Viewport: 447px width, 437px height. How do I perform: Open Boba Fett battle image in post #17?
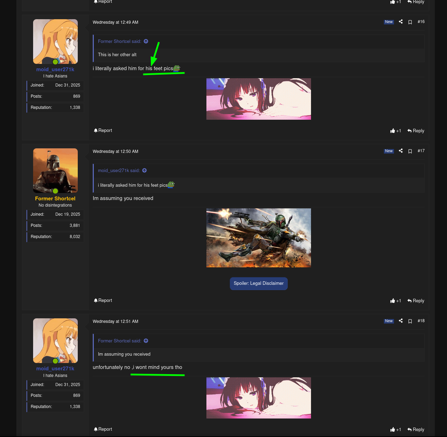tap(258, 238)
